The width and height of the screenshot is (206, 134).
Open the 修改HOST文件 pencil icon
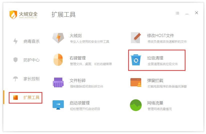pyautogui.click(x=136, y=38)
